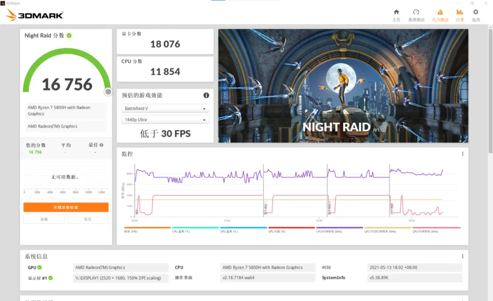Viewport: 493px width, 301px height.
Task: Open the 监控 panel three-dot menu
Action: 462,154
